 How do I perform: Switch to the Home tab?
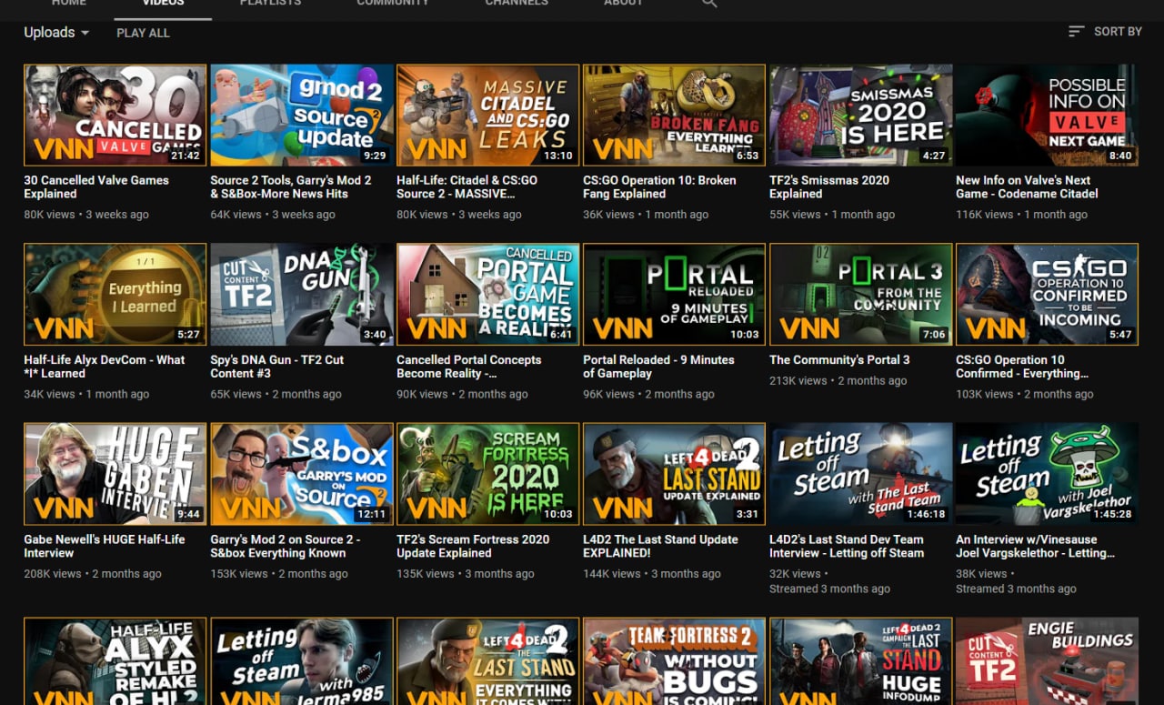[x=69, y=4]
